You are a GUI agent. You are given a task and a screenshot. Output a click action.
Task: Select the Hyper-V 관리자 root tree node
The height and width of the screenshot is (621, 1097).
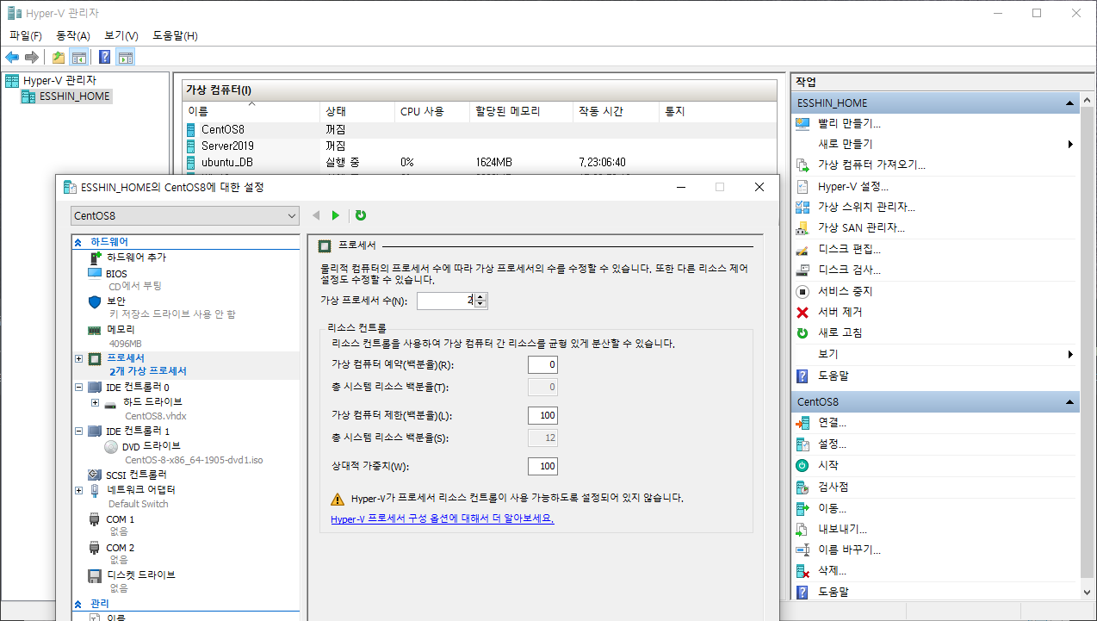(59, 80)
